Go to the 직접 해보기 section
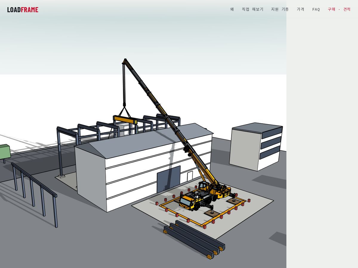Image resolution: width=358 pixels, height=268 pixels. pos(253,10)
